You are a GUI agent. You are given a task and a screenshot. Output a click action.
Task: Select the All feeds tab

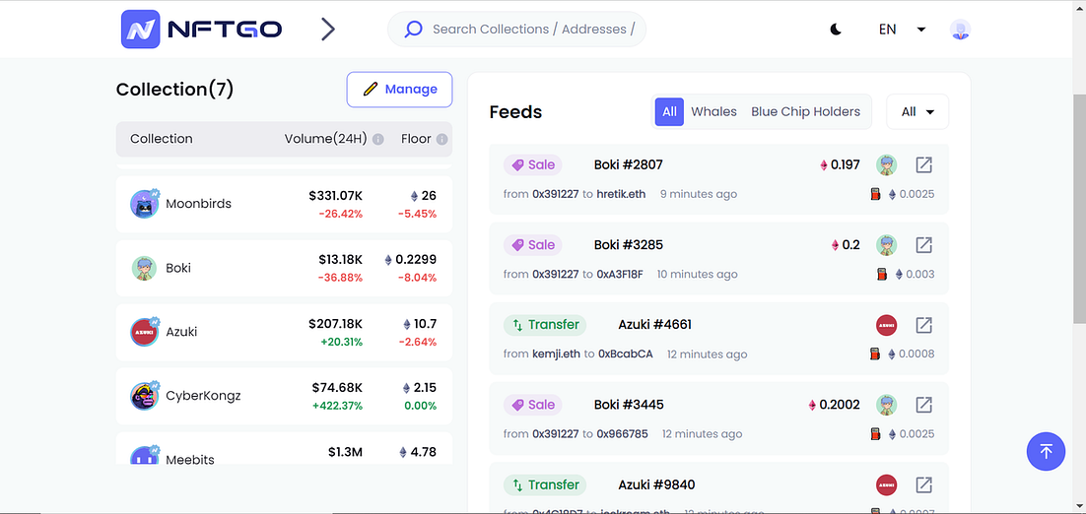coord(670,112)
